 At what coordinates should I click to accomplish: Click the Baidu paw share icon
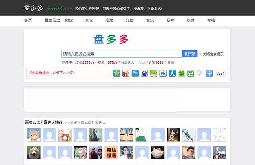point(144,73)
